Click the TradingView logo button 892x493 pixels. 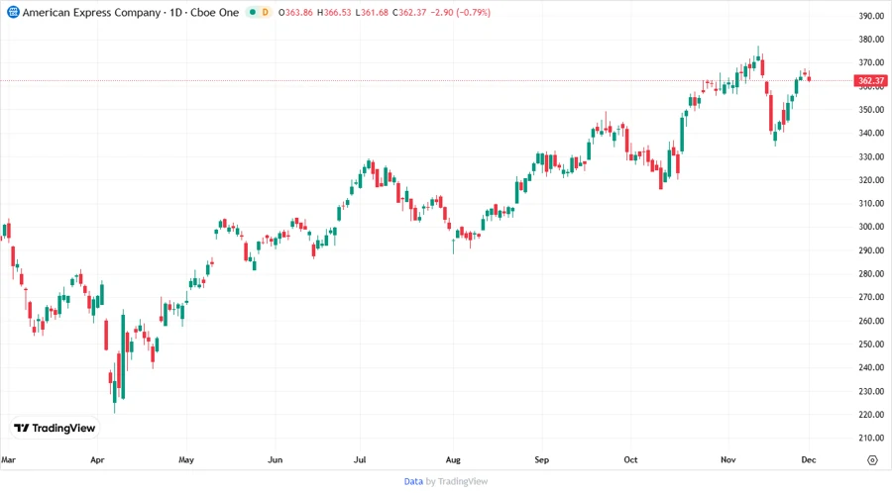[x=55, y=429]
